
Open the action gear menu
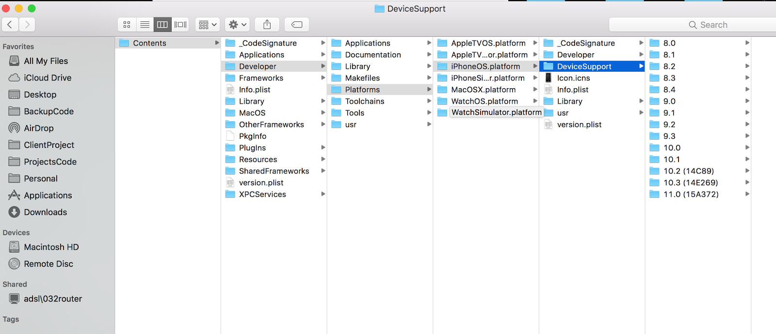point(237,25)
